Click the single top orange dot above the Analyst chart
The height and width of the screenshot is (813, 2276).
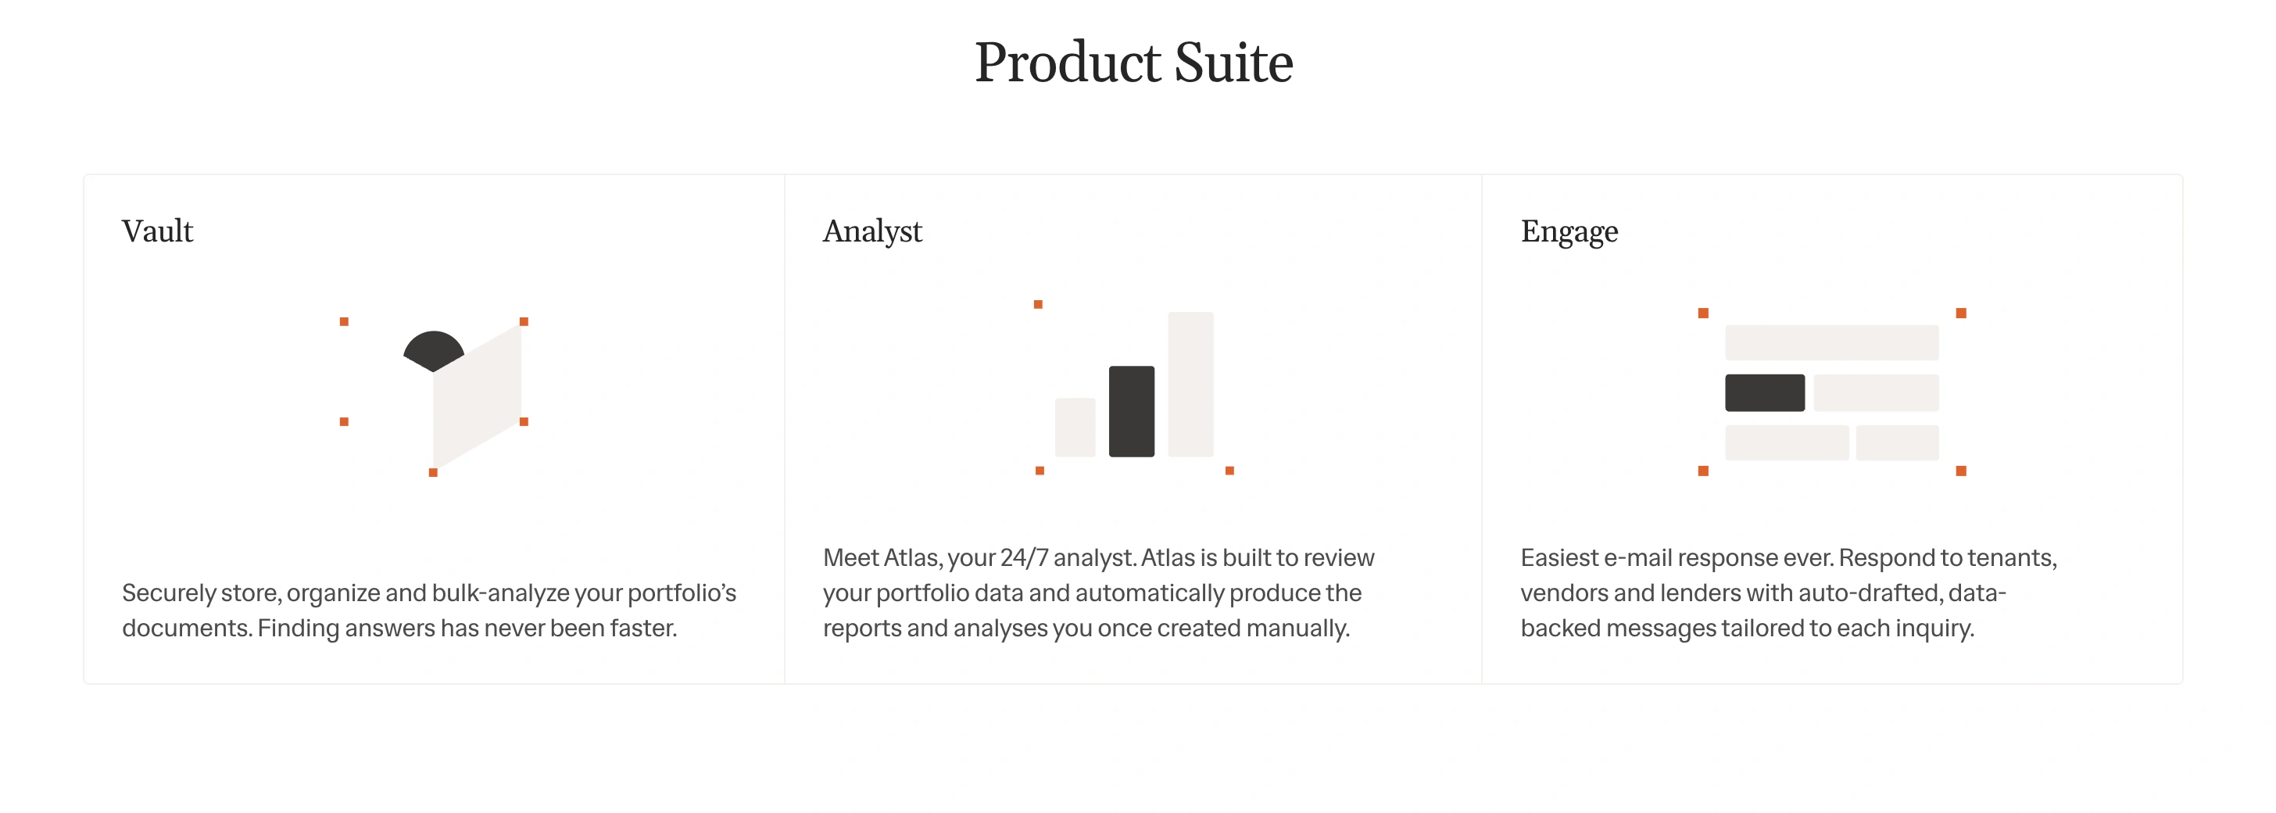point(1038,304)
